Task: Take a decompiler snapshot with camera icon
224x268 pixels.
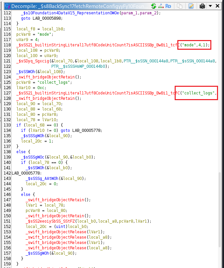Action: click(x=202, y=6)
